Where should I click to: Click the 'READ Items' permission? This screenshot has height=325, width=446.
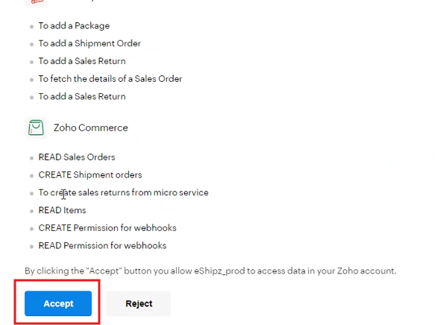[x=63, y=210]
